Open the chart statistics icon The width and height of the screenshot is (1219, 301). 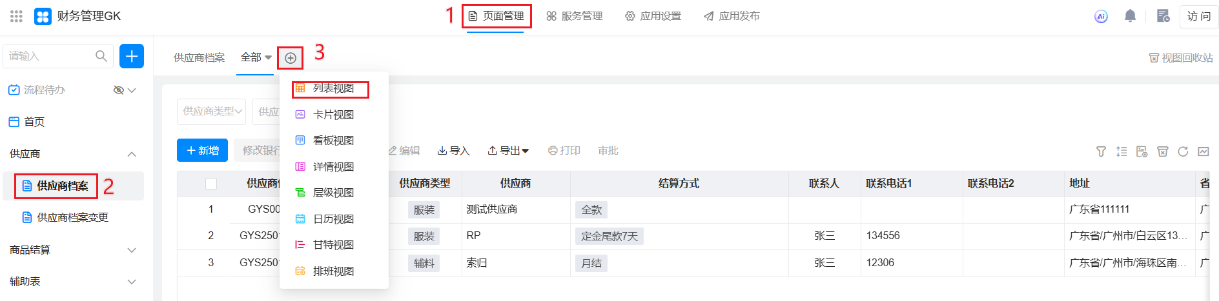click(x=1204, y=151)
